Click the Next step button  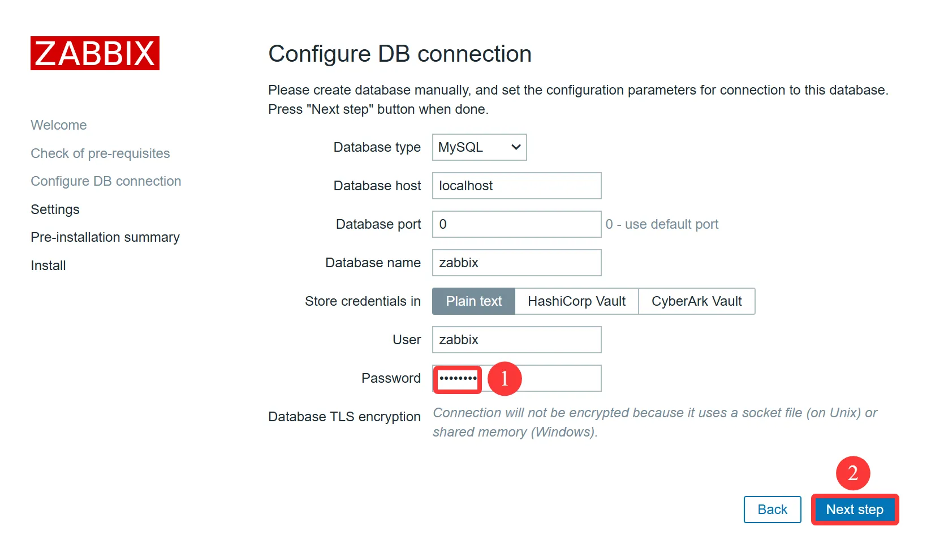coord(854,510)
